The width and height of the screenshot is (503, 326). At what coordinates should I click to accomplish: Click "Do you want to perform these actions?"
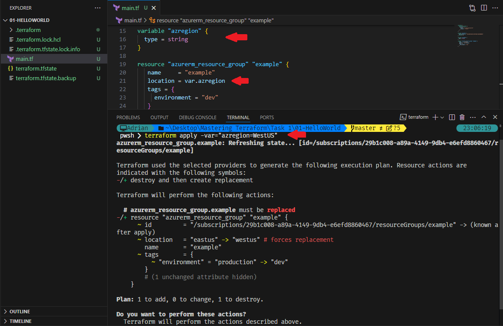coord(181,314)
